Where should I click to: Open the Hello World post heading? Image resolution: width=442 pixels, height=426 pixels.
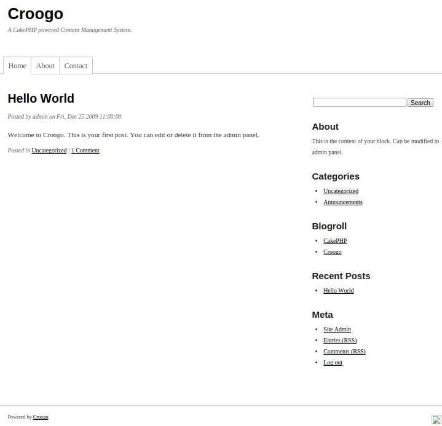pos(41,98)
